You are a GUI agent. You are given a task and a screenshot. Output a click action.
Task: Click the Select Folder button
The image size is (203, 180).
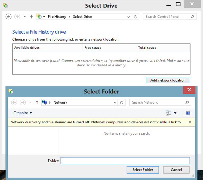[142, 170]
